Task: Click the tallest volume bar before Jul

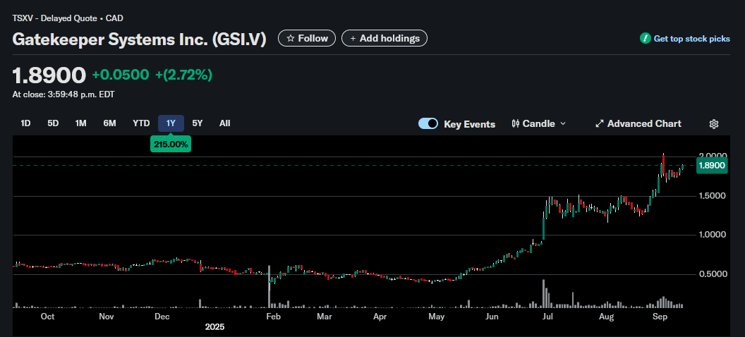Action: pos(543,294)
